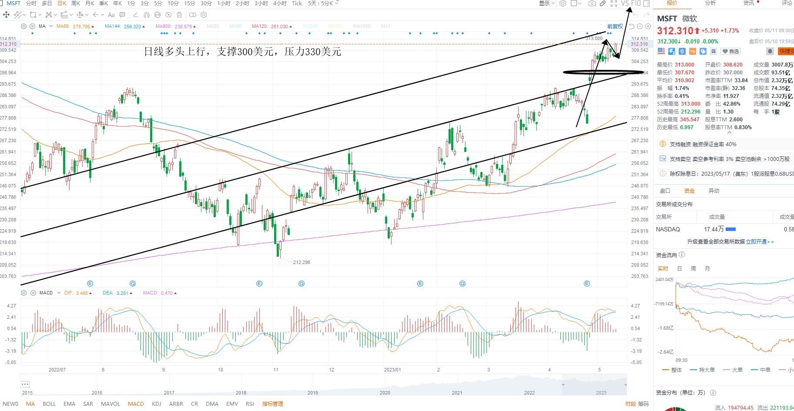The image size is (794, 411).
Task: Open 指标管理 indicator management
Action: pyautogui.click(x=273, y=404)
